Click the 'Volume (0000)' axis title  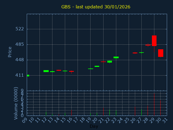[x=16, y=103]
